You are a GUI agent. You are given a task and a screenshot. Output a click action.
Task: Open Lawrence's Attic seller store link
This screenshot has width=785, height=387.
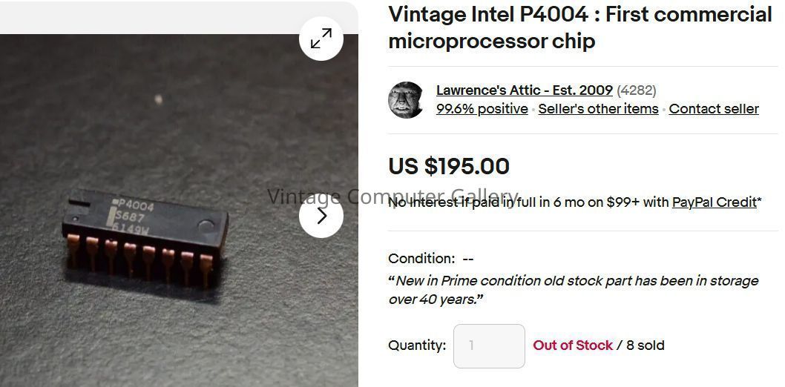524,90
